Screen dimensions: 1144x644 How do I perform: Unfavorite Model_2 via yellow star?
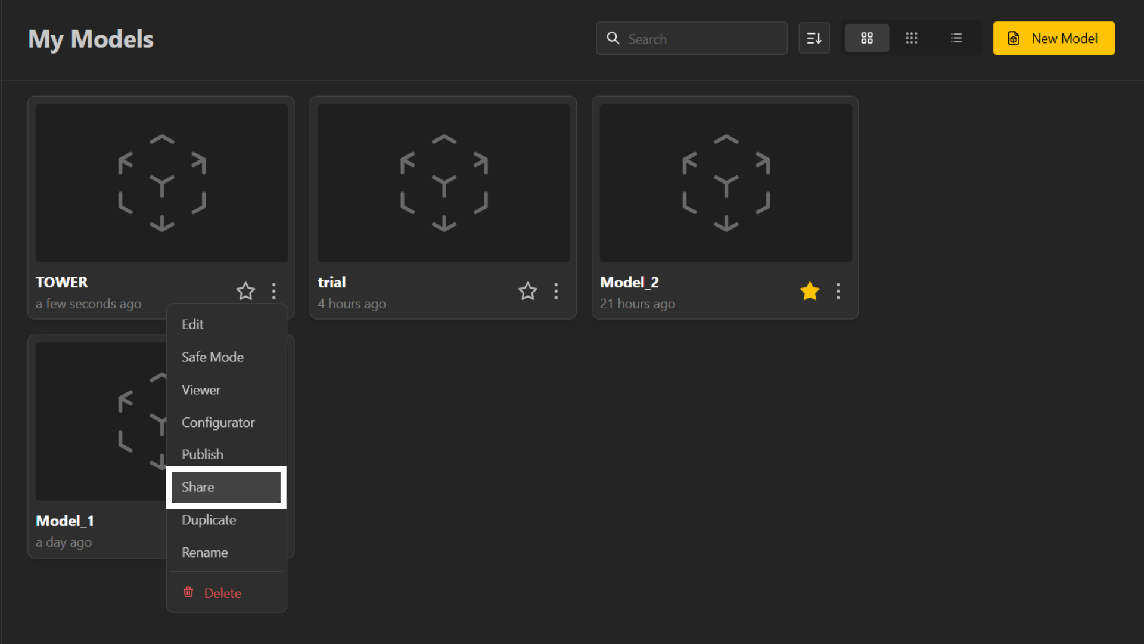810,291
